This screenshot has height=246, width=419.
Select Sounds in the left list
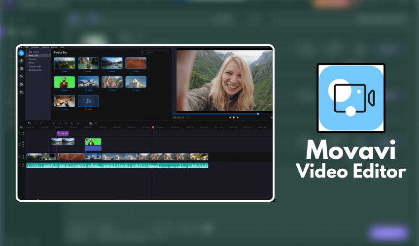click(33, 59)
